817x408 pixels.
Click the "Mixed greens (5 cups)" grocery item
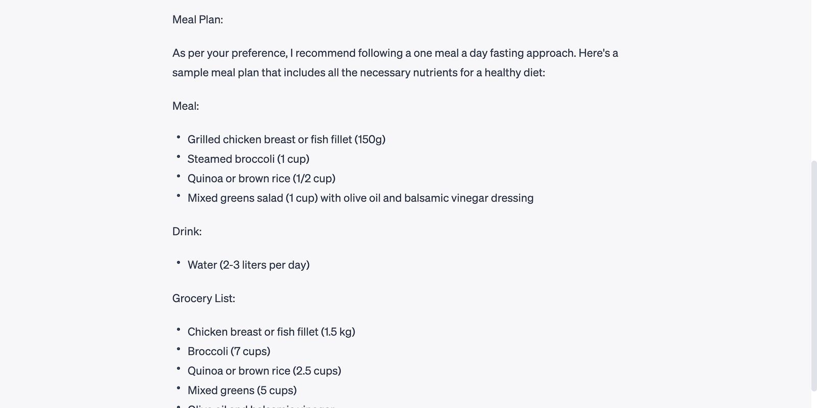(242, 390)
